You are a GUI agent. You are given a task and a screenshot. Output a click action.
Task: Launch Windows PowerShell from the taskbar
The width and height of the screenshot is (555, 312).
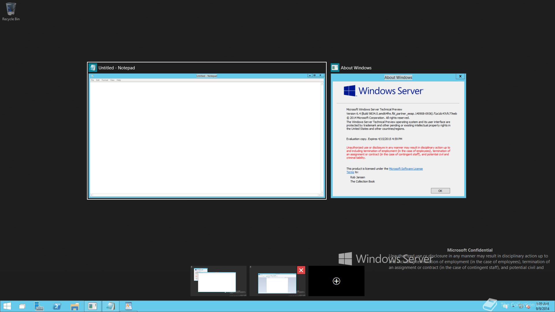click(x=57, y=306)
